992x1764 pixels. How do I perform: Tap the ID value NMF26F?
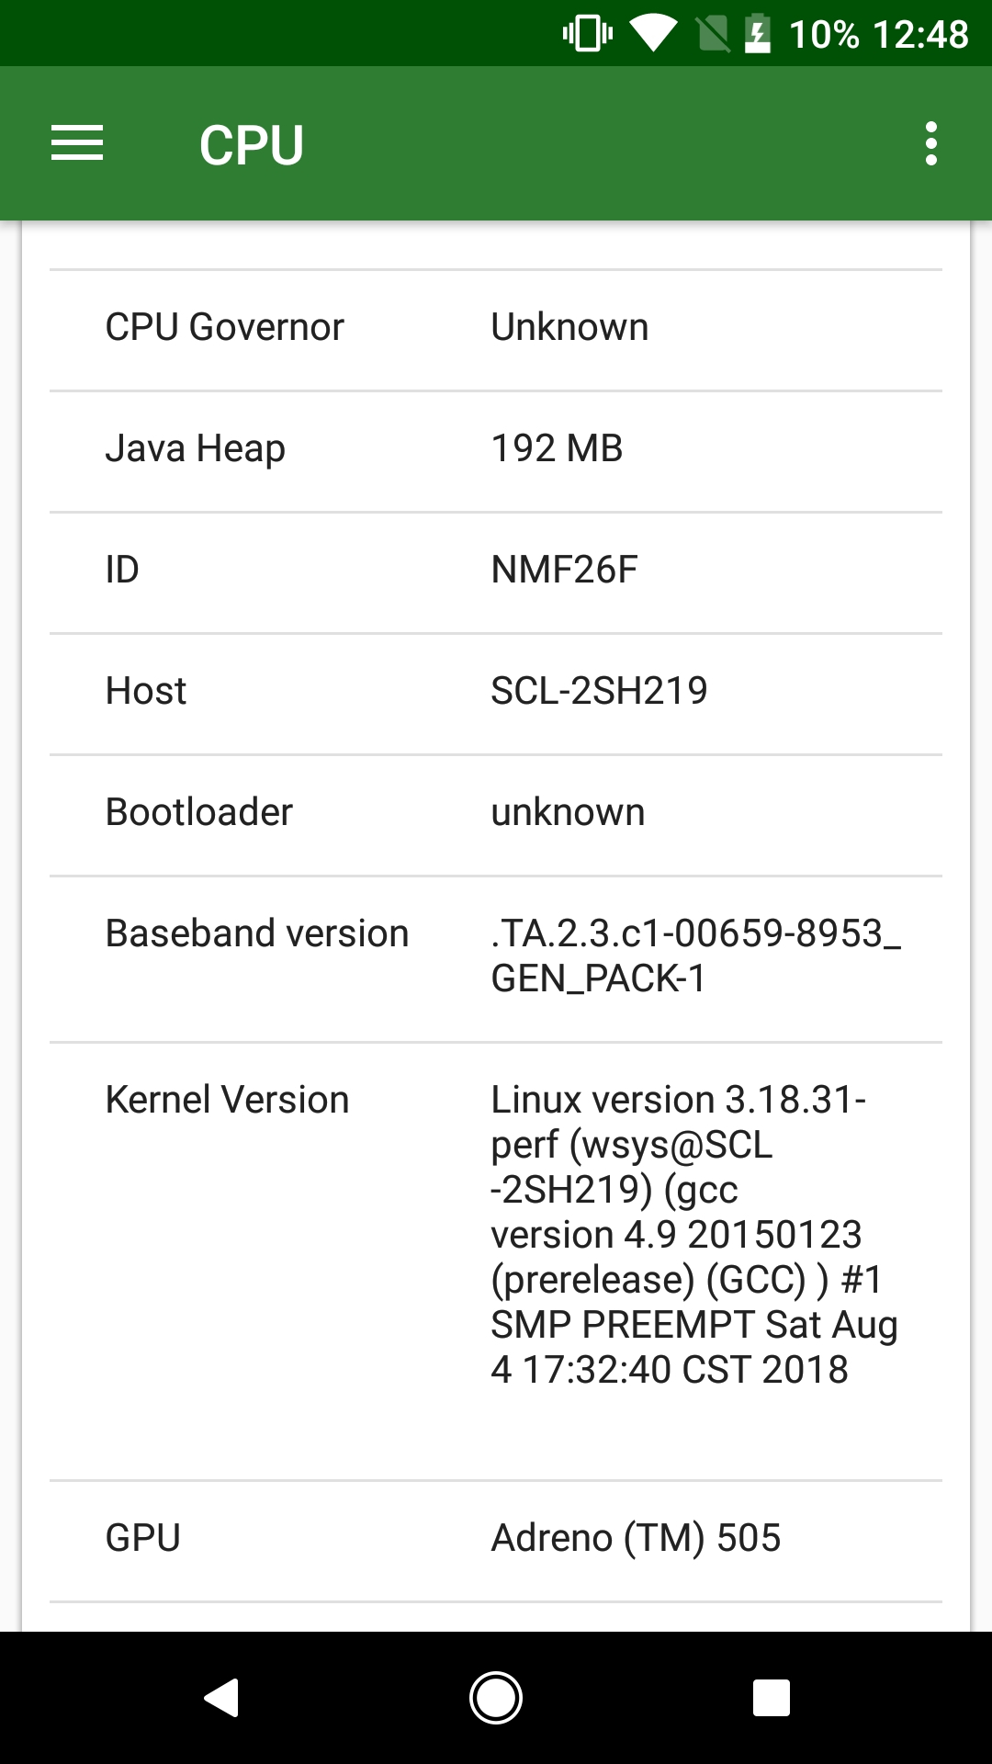[x=564, y=570]
